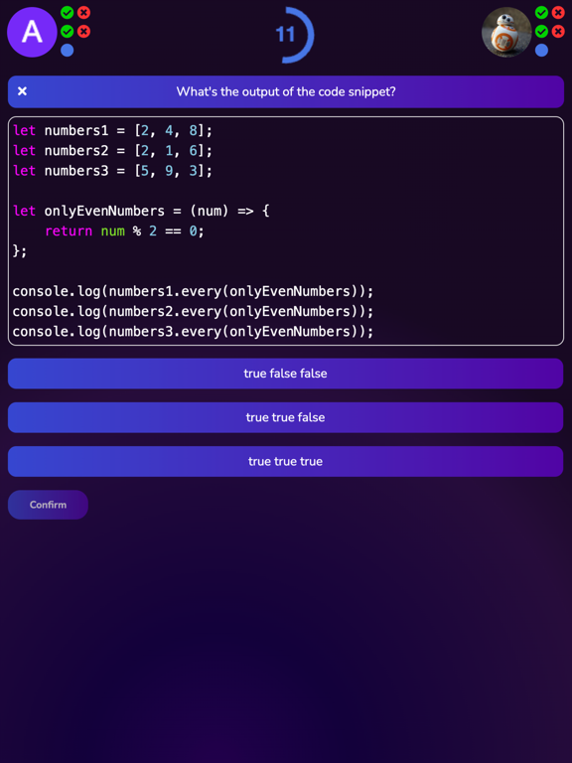Viewport: 572px width, 763px height.
Task: Close the quiz with the X icon
Action: [x=22, y=91]
